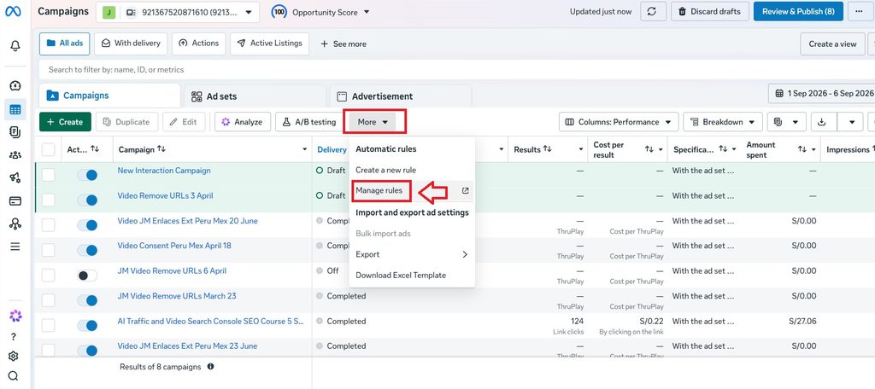Click the green Create button
The height and width of the screenshot is (389, 875).
65,122
